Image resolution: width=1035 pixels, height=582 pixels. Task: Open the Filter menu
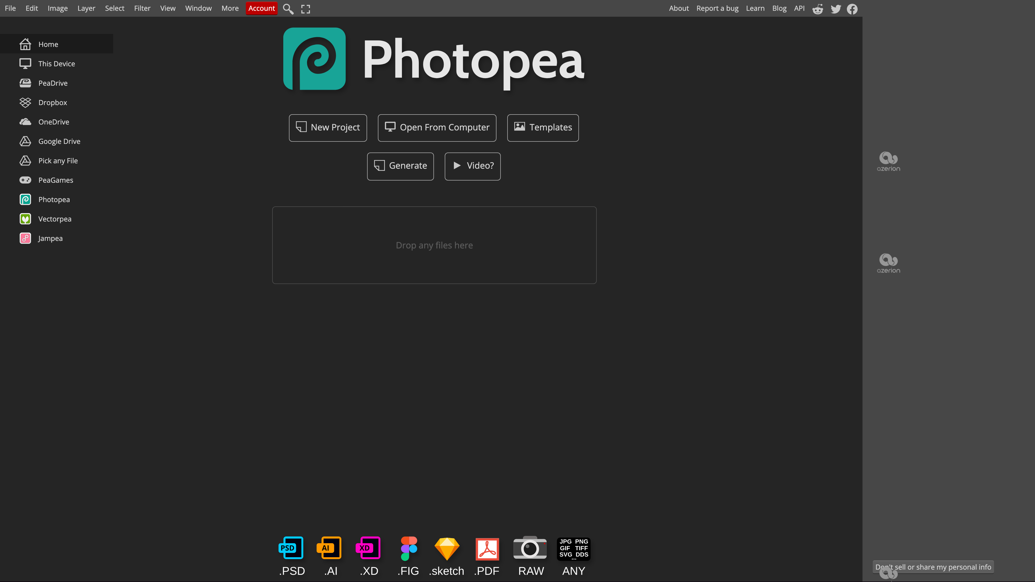(x=142, y=8)
